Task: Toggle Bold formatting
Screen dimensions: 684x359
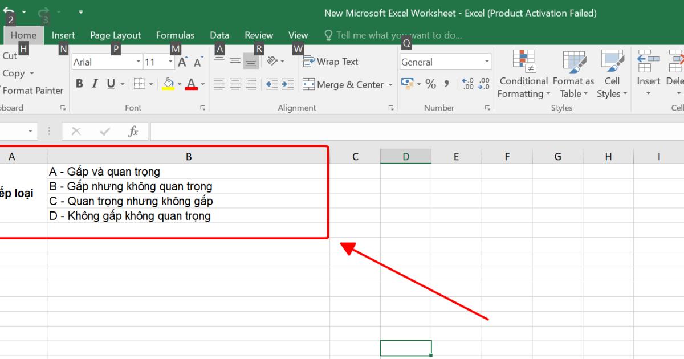Action: 79,84
